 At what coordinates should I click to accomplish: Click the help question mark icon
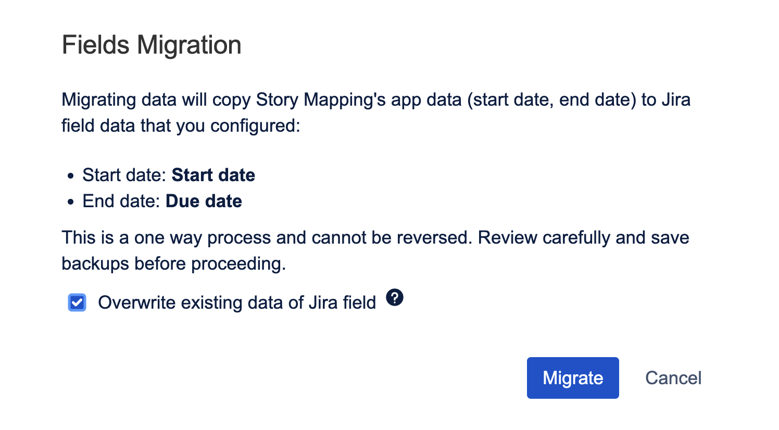point(395,298)
